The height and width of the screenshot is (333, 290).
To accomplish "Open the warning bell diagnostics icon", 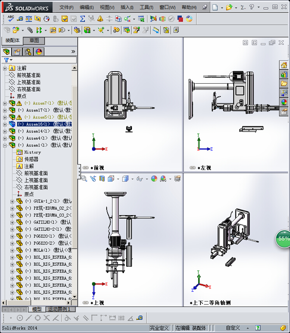I will pyautogui.click(x=100, y=19).
